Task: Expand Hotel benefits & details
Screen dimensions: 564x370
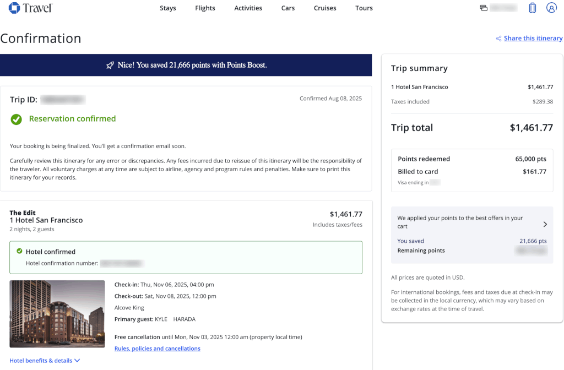Action: coord(45,361)
